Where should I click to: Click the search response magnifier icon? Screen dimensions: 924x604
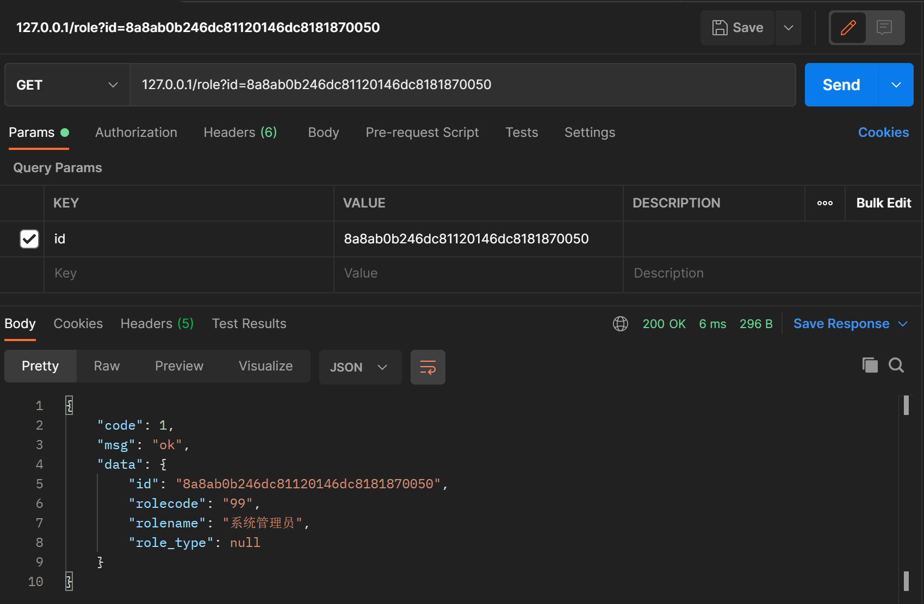pos(896,365)
